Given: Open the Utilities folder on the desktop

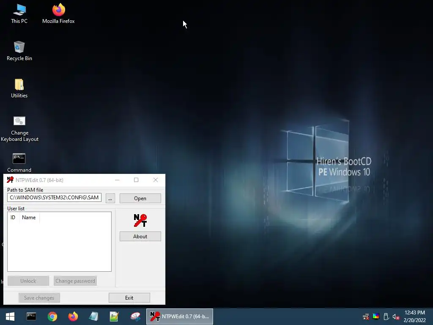Looking at the screenshot, I should pyautogui.click(x=19, y=88).
